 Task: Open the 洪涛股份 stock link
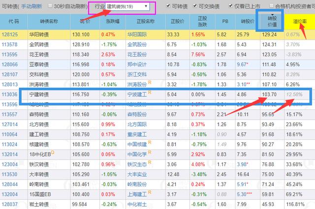(x=137, y=84)
